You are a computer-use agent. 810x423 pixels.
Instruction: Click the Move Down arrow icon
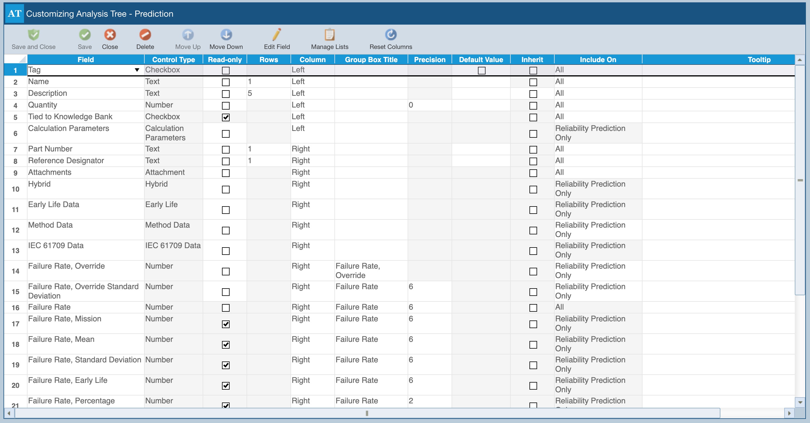coord(226,35)
